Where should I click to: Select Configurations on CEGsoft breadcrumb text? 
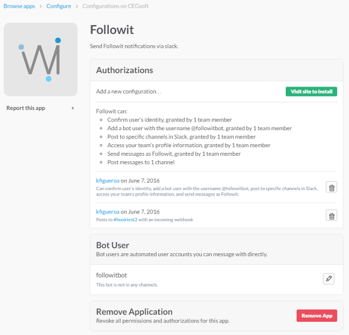pos(115,6)
